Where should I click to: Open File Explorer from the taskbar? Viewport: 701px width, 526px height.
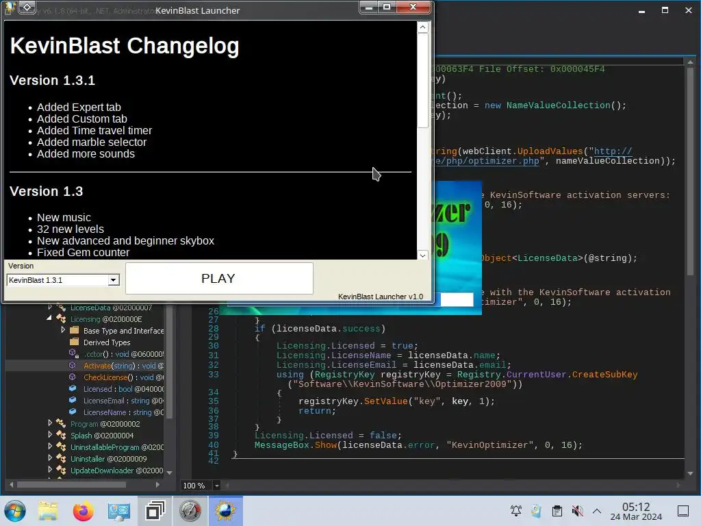point(48,511)
